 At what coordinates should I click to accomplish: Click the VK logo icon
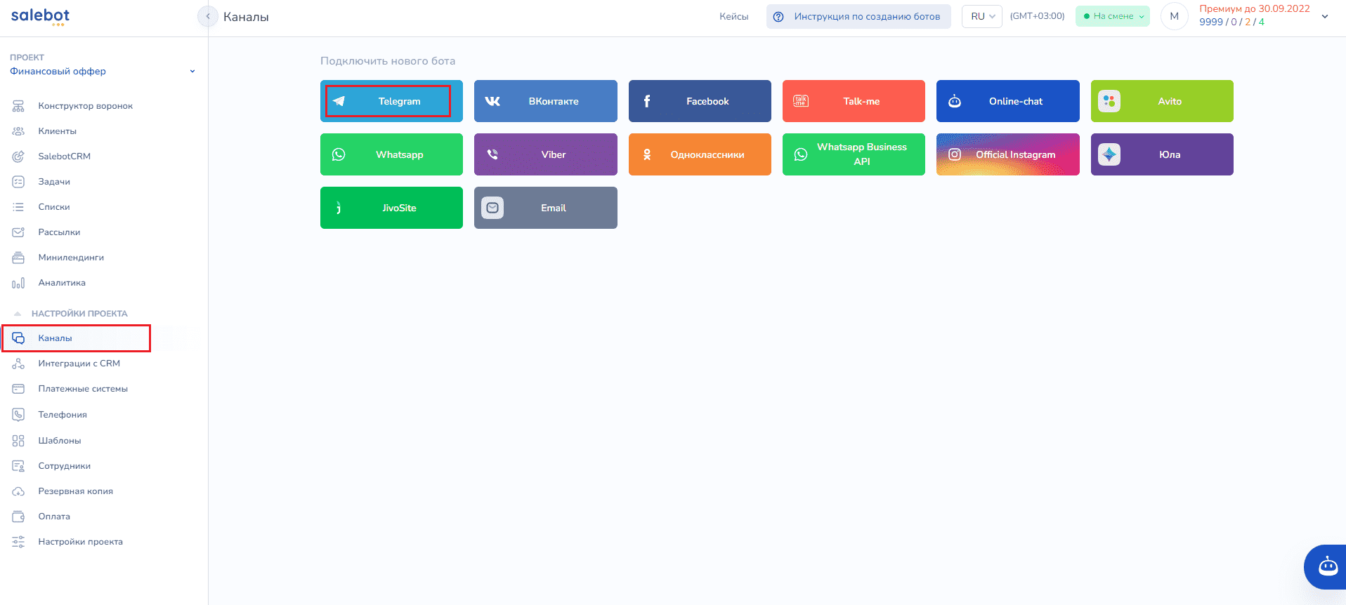click(x=492, y=101)
